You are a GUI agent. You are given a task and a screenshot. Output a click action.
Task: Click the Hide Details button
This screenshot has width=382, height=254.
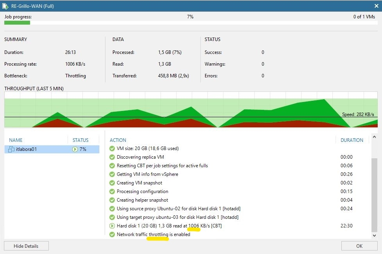click(x=26, y=246)
